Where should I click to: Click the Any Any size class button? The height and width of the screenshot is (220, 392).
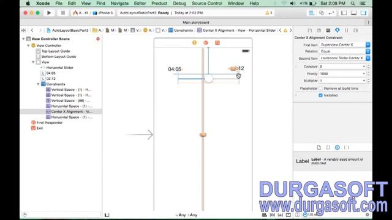coord(186,215)
